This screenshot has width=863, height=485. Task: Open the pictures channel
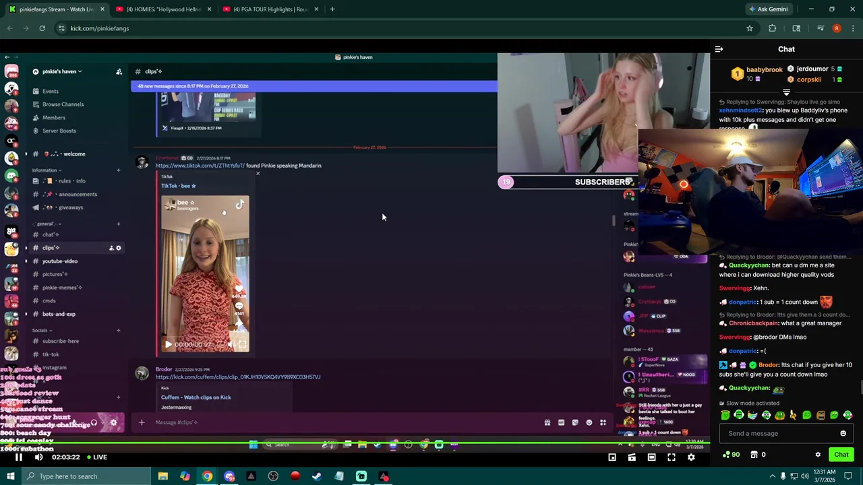coord(55,274)
